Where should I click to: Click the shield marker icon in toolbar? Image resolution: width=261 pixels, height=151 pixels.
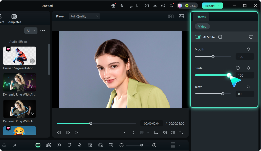pos(69,145)
